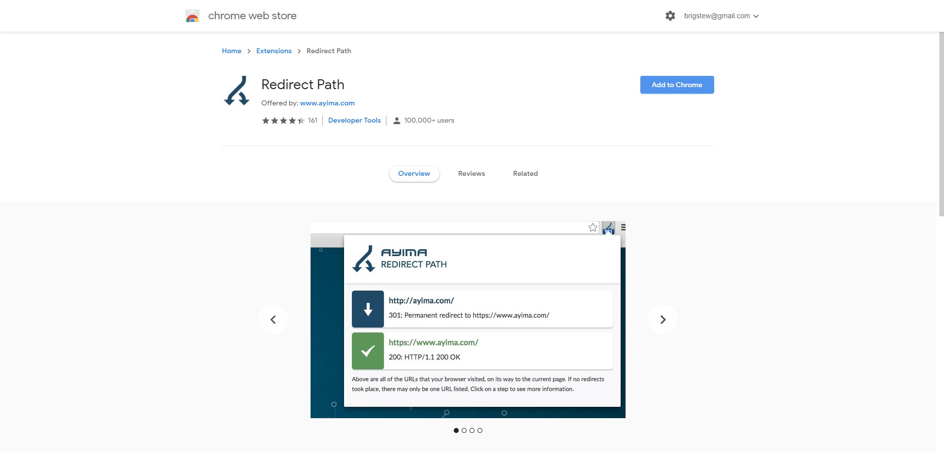The width and height of the screenshot is (944, 461).
Task: Click the bookmark star in screenshot
Action: [593, 228]
